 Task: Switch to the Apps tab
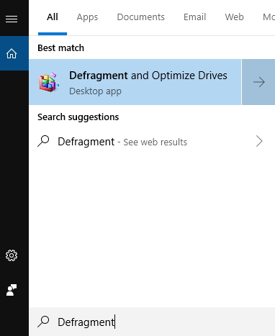click(87, 17)
